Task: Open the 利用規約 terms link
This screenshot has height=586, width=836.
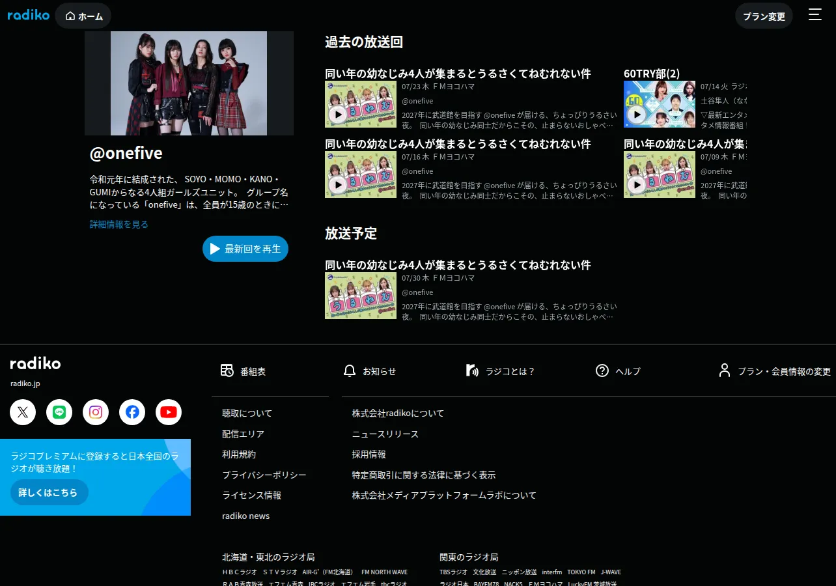Action: pos(239,454)
